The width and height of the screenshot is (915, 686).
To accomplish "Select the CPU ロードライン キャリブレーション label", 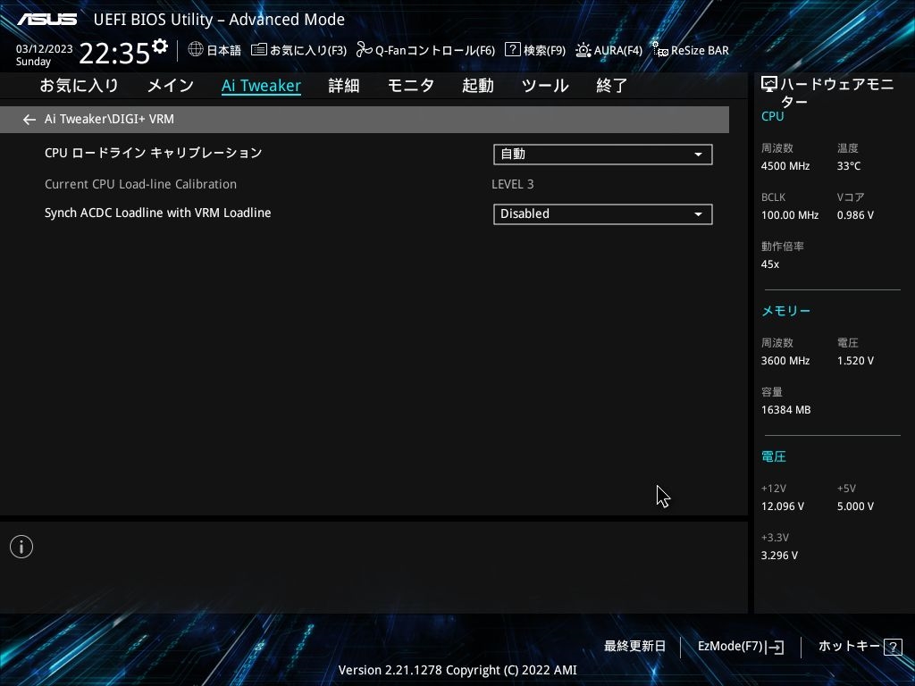I will [x=154, y=153].
